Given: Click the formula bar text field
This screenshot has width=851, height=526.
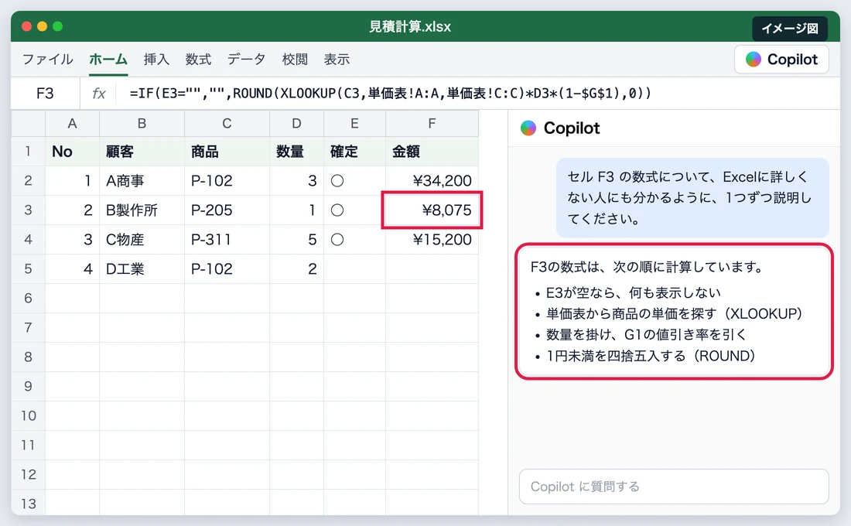Looking at the screenshot, I should pyautogui.click(x=477, y=94).
